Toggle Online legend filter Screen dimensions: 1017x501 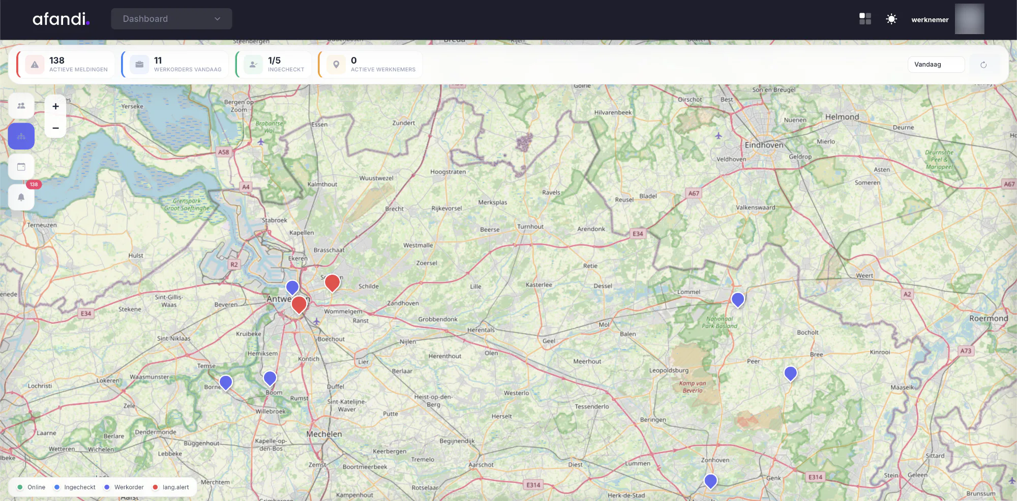(32, 487)
